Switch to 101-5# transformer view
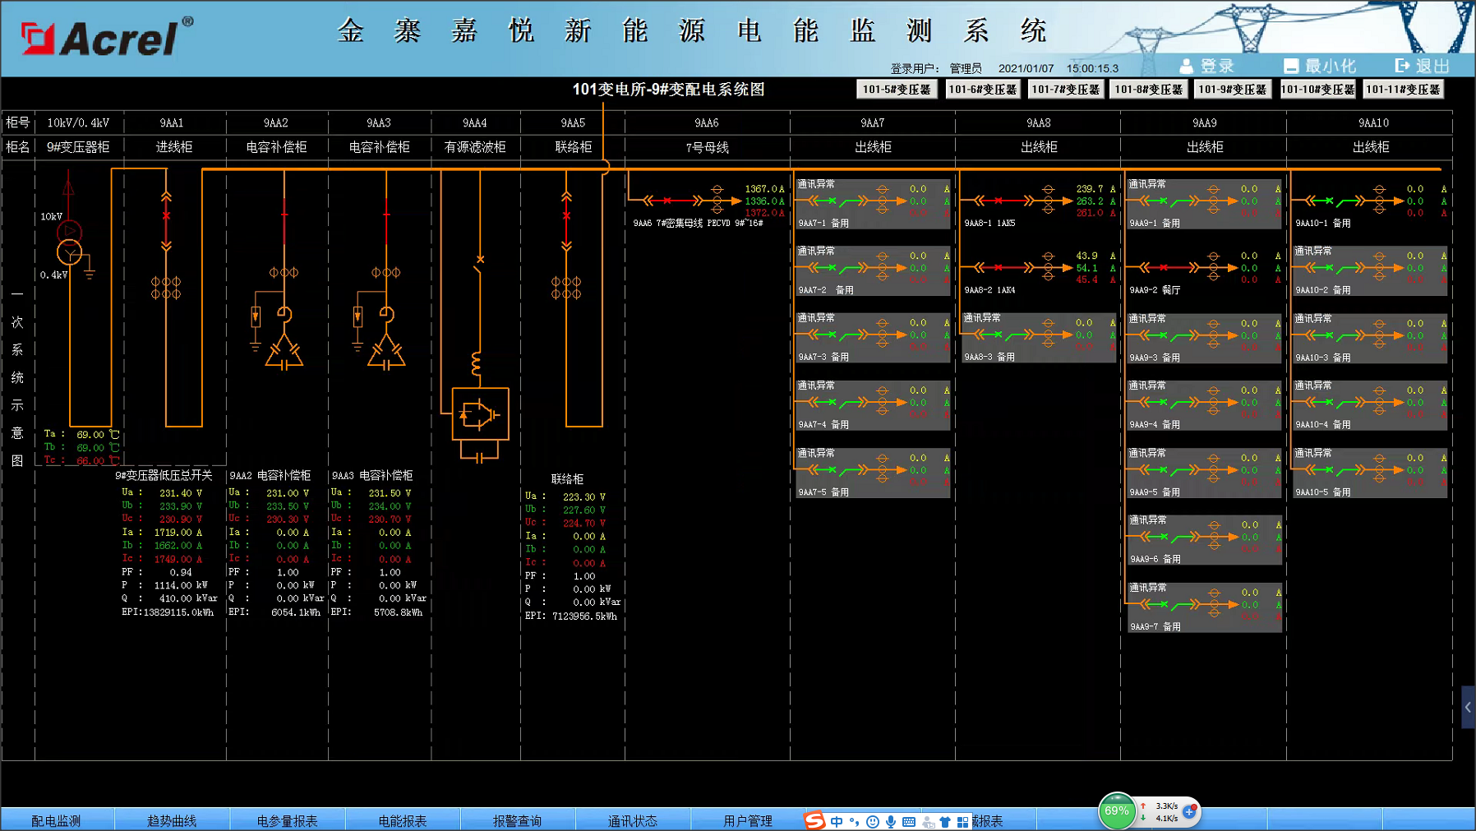 tap(897, 90)
